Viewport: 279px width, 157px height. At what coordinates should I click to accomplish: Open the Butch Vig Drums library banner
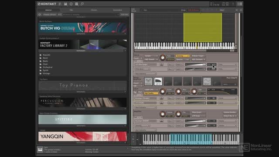(82, 27)
